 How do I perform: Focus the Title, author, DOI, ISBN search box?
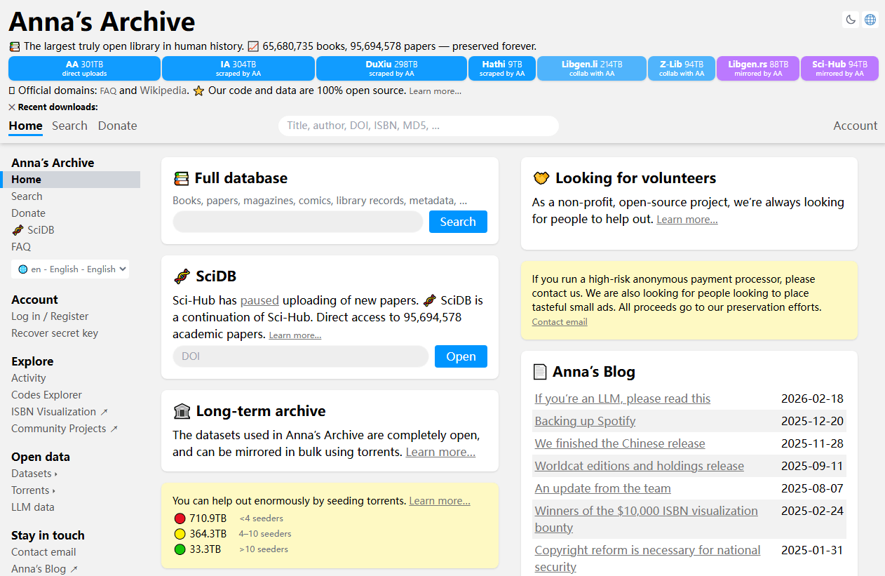(x=419, y=126)
